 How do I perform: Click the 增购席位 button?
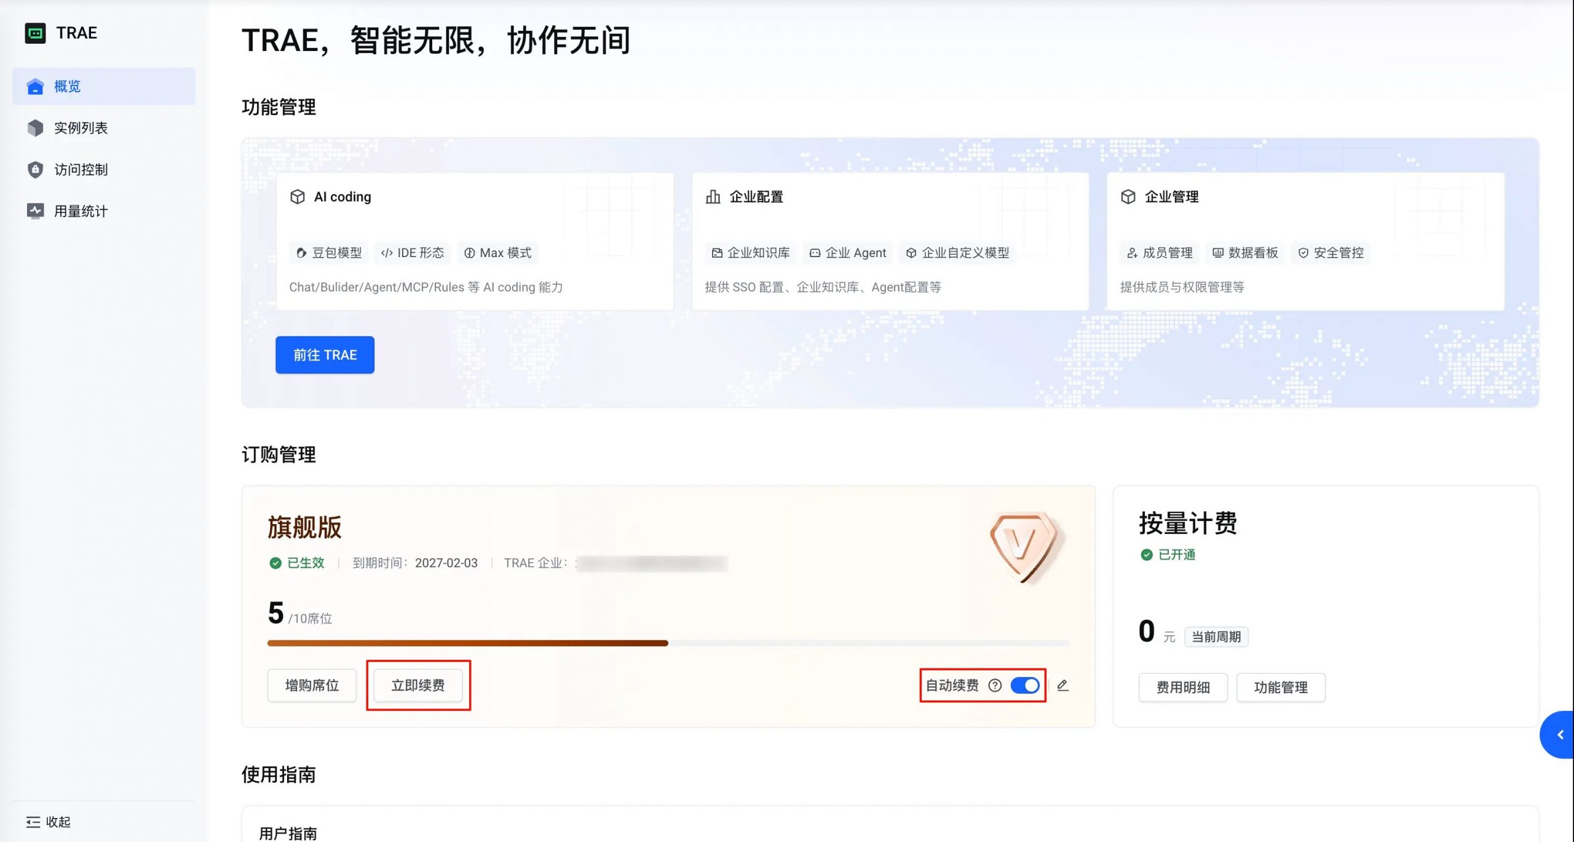tap(312, 685)
